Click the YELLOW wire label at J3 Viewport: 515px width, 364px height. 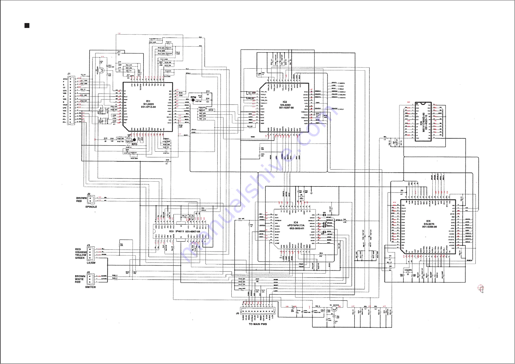(x=81, y=255)
